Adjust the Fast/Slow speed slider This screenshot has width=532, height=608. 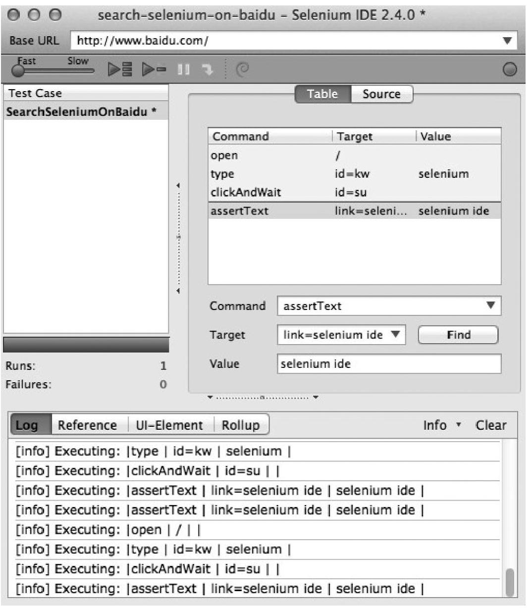point(18,70)
